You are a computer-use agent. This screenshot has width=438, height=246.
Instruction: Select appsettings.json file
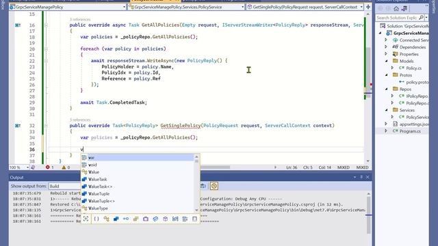pyautogui.click(x=414, y=124)
